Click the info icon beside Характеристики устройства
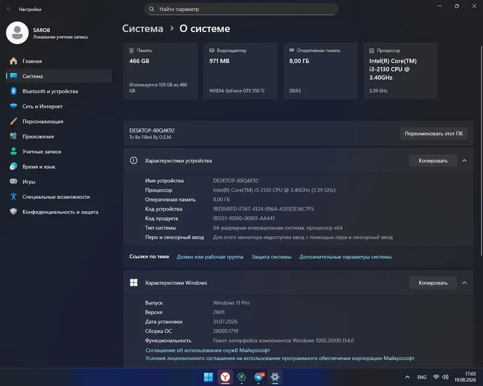Viewport: 483px width, 386px height. click(133, 160)
